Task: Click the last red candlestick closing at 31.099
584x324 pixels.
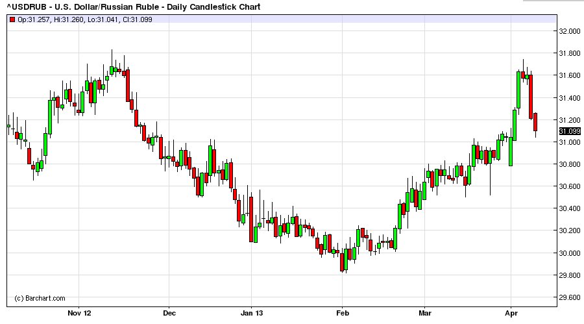Action: coord(535,122)
